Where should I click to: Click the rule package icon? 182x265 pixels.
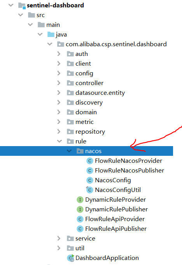coord(70,141)
